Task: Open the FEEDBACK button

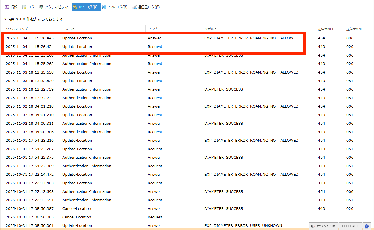Action: [x=350, y=226]
